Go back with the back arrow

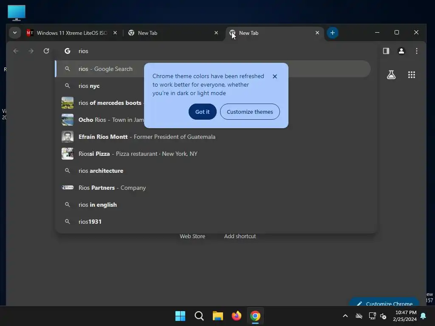coord(16,51)
